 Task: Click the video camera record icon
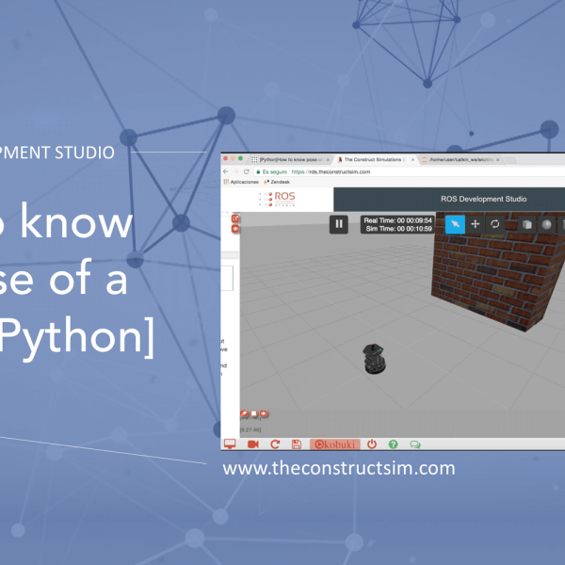[x=253, y=444]
